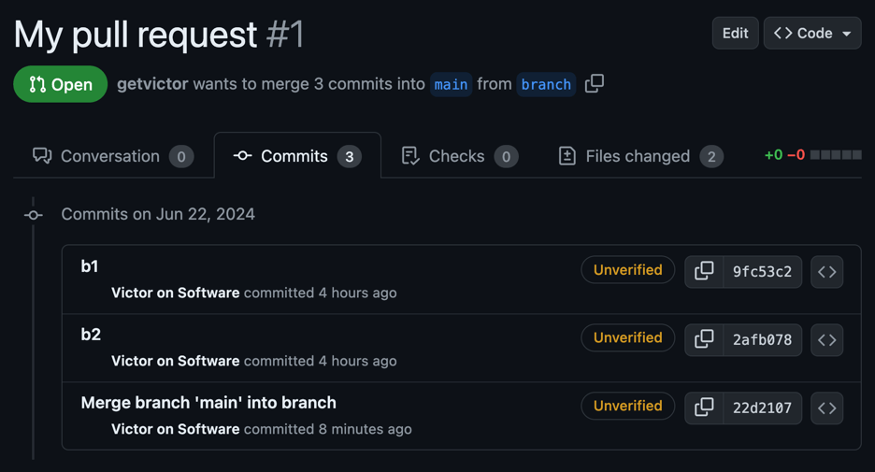This screenshot has width=875, height=472.
Task: Browse repository at commit b1
Action: pos(827,272)
